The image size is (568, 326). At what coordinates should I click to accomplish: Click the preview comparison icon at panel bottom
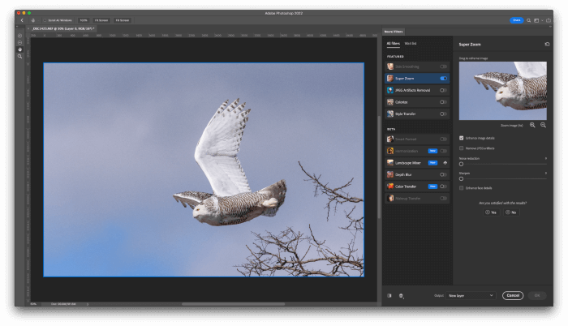pyautogui.click(x=389, y=296)
